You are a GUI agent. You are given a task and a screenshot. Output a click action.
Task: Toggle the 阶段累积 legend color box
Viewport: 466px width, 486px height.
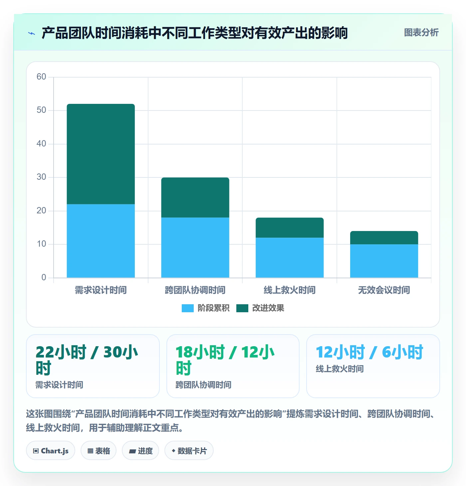(187, 308)
